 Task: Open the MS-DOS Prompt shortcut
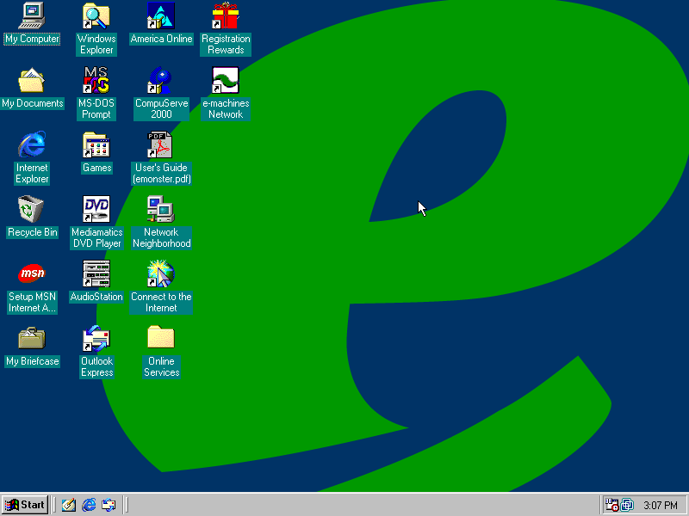96,80
